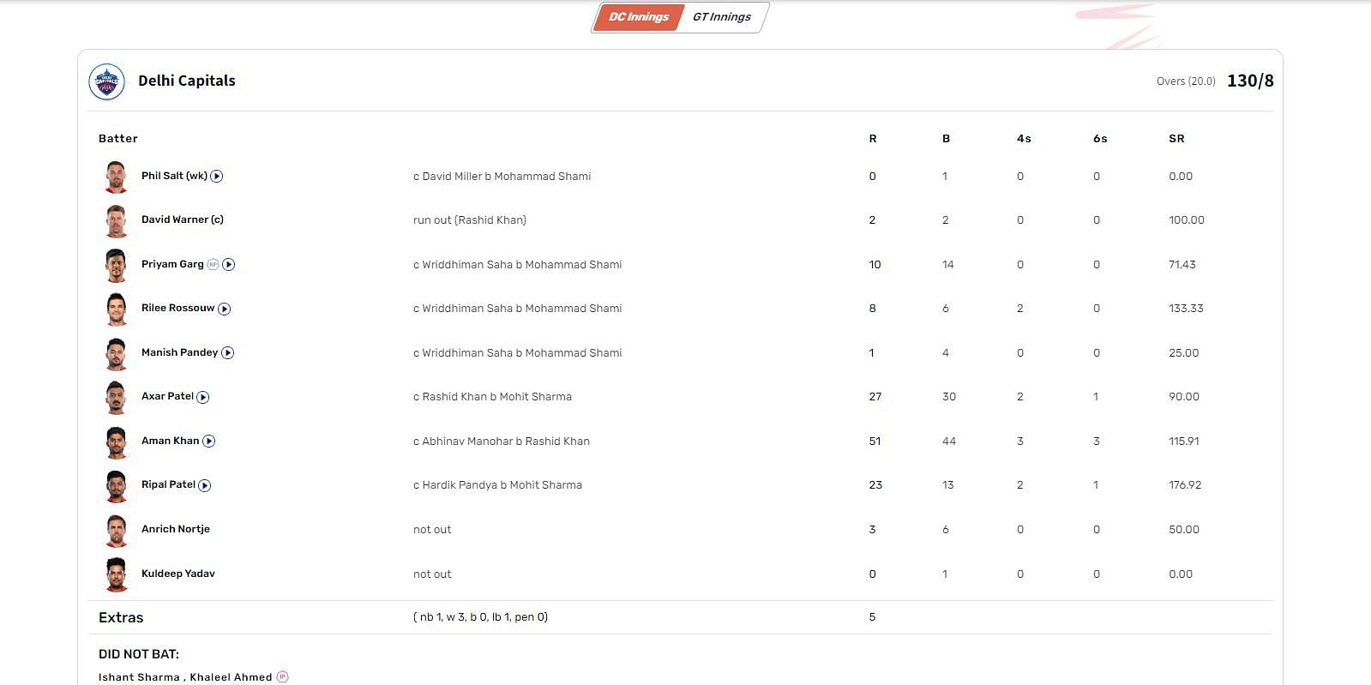Viewport: 1371px width, 685px height.
Task: Click Axar Patel's 30 balls value
Action: tap(949, 397)
